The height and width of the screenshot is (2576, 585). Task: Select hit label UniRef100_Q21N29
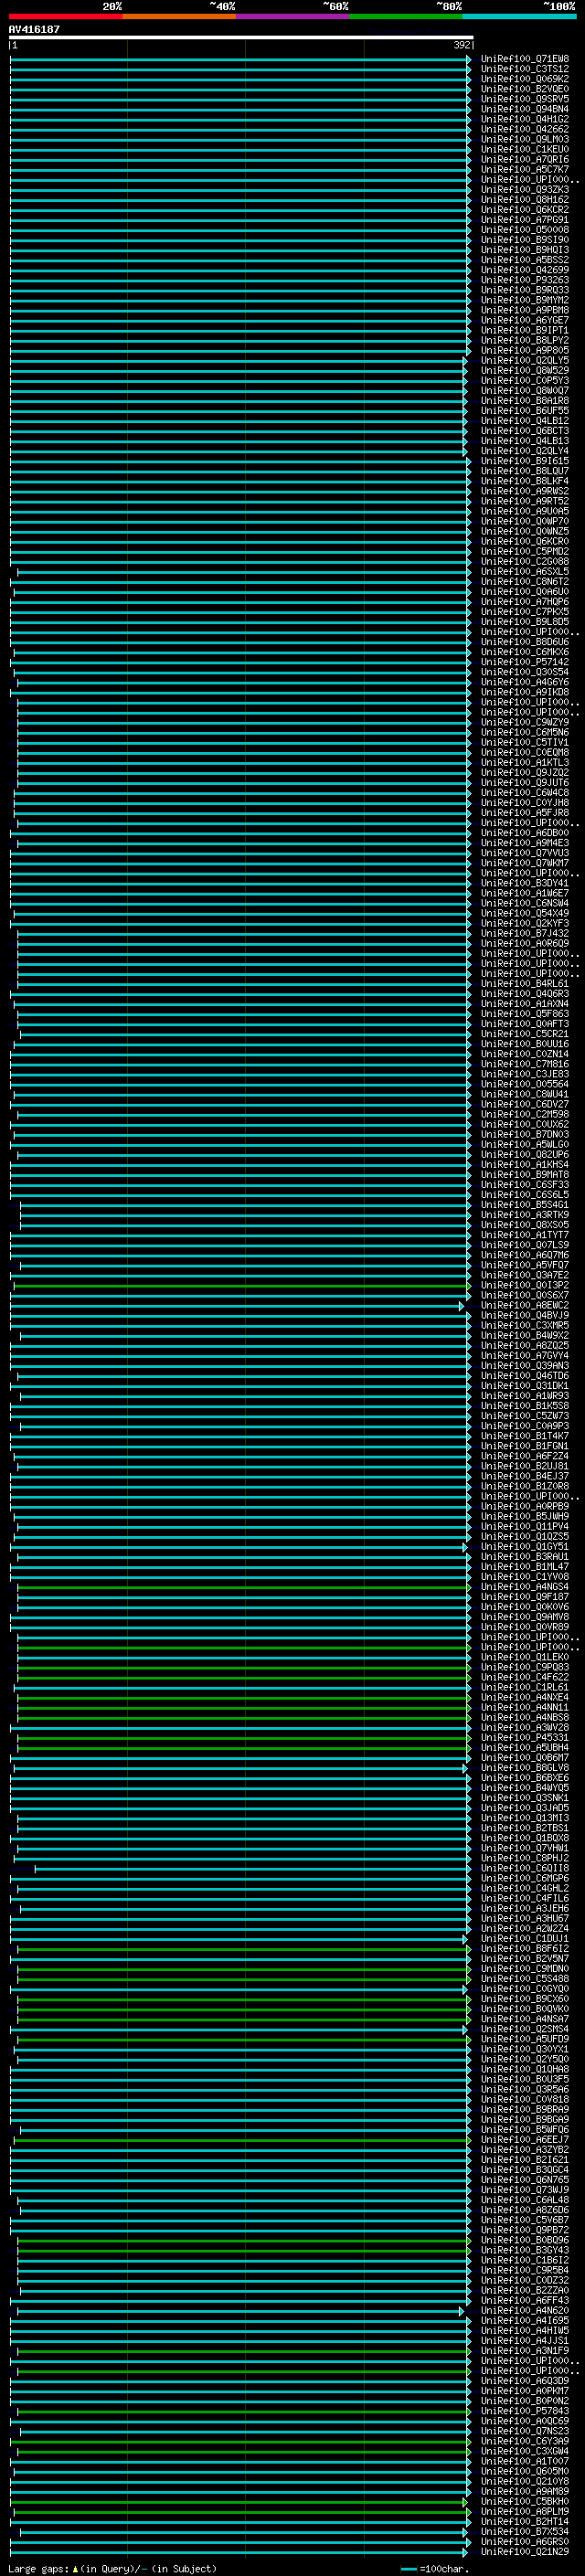click(x=525, y=2552)
